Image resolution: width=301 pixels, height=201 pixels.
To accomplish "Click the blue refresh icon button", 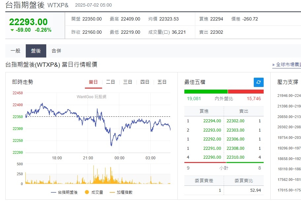I will (x=258, y=82).
